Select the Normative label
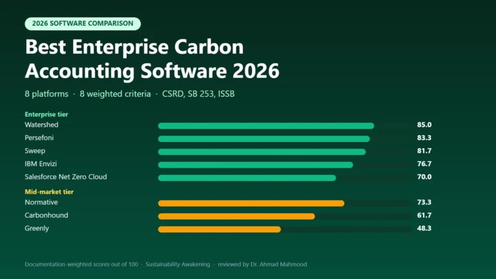This screenshot has height=279, width=496. [x=41, y=202]
